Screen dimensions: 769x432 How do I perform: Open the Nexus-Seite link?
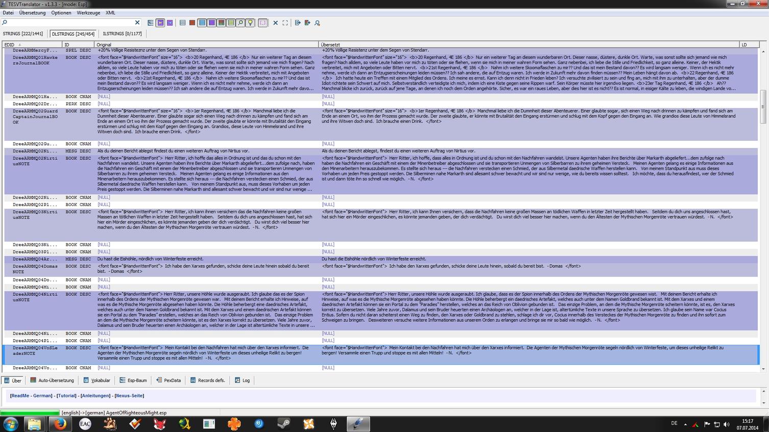(129, 396)
